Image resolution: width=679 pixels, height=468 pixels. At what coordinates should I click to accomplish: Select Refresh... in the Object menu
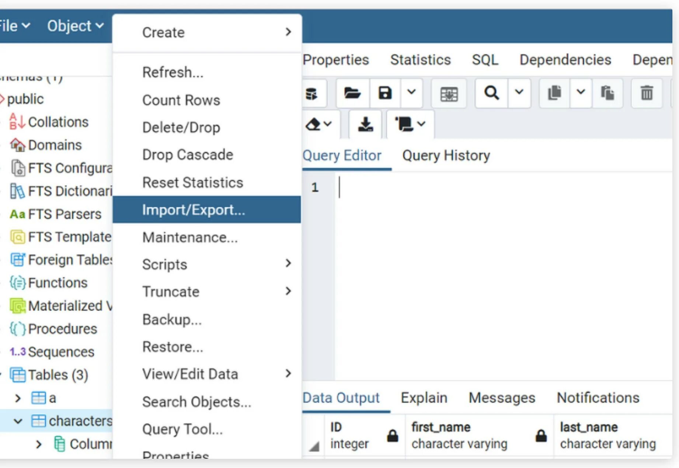tap(207, 72)
